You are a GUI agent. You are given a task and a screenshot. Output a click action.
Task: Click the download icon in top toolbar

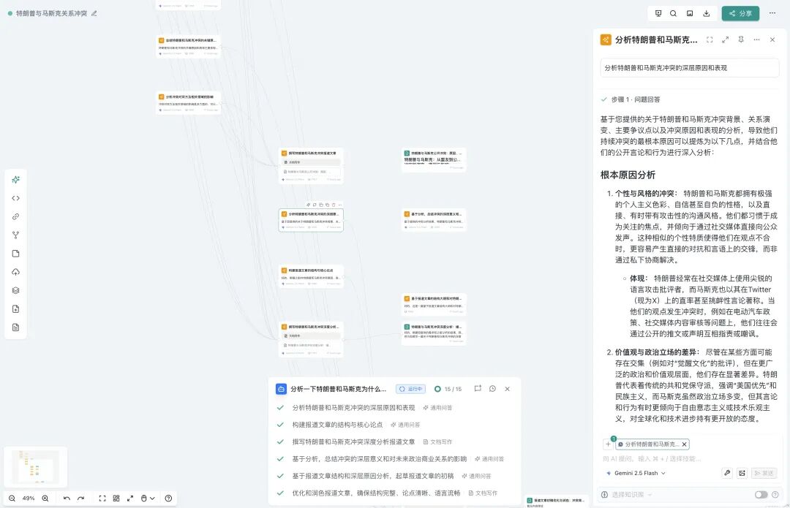tap(707, 14)
